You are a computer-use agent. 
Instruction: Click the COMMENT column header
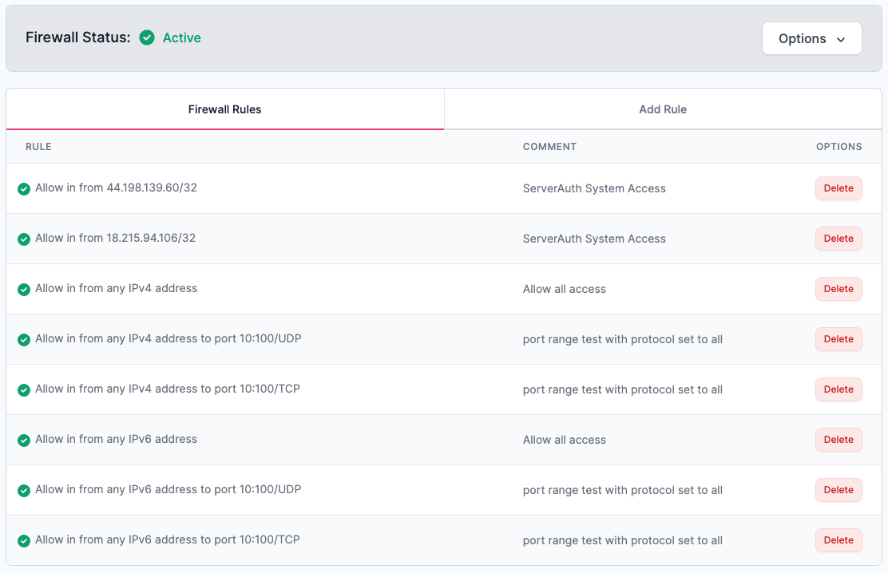point(549,147)
